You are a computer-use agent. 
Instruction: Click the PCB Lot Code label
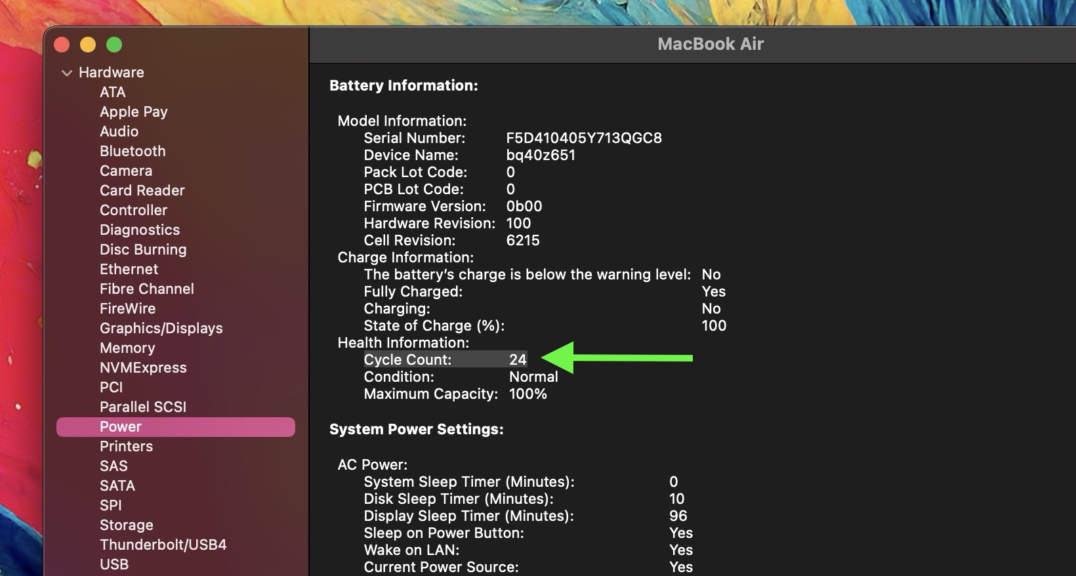(413, 189)
